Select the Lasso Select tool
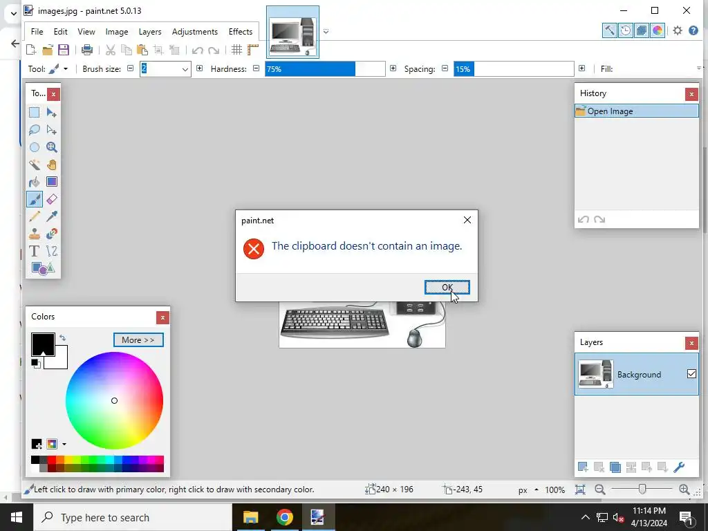708x531 pixels. pos(35,130)
